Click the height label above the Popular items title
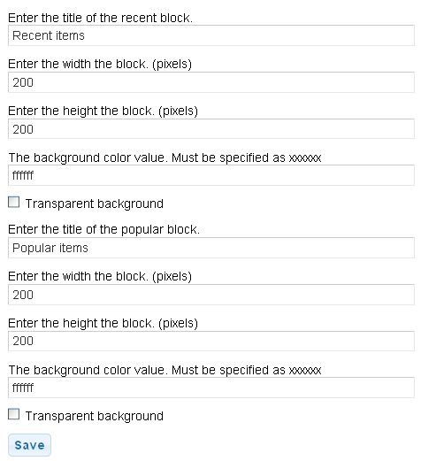Screen dimensions: 444x461 (103, 111)
